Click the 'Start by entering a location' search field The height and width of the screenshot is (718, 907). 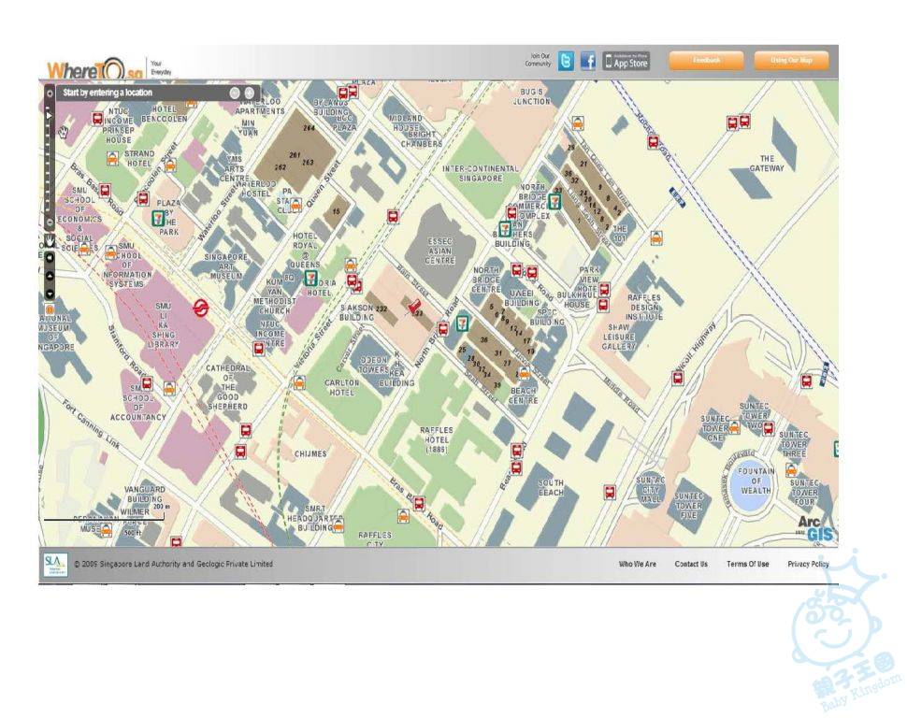coord(140,93)
